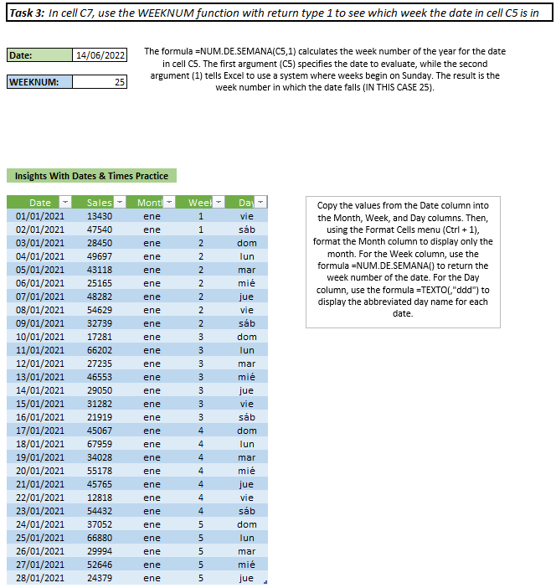Click the 'WEEKNUM:' label cell
The width and height of the screenshot is (556, 588).
[39, 82]
